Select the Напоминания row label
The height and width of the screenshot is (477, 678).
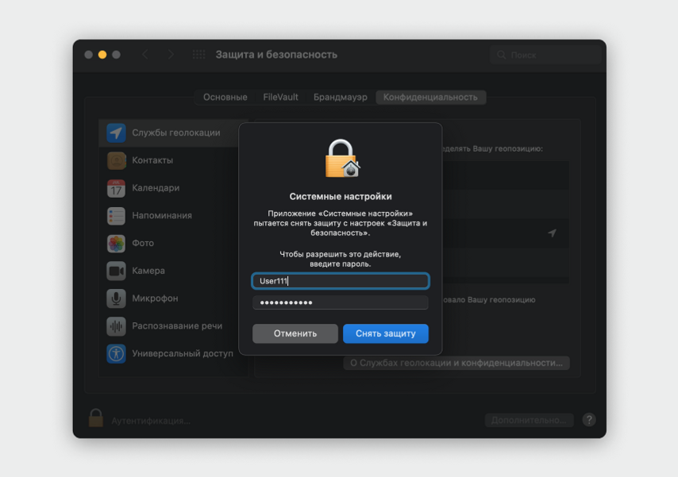tap(162, 215)
